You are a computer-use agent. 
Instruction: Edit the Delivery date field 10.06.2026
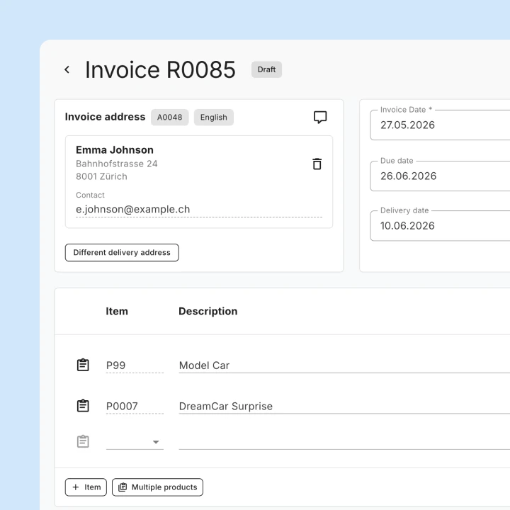440,226
